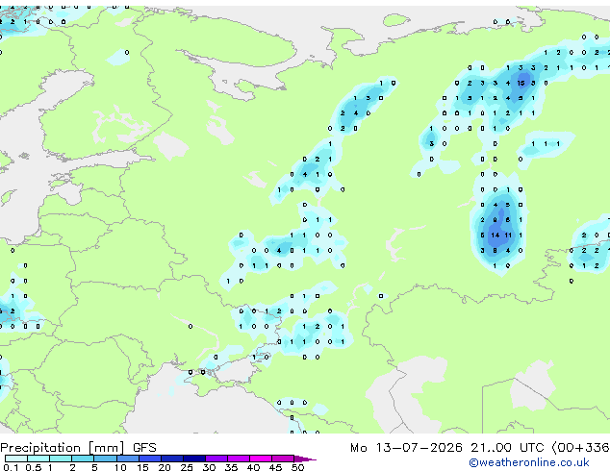610x471 pixels.
Task: Click the arrow tip beyond 50 on the legend
Action: tap(305, 459)
